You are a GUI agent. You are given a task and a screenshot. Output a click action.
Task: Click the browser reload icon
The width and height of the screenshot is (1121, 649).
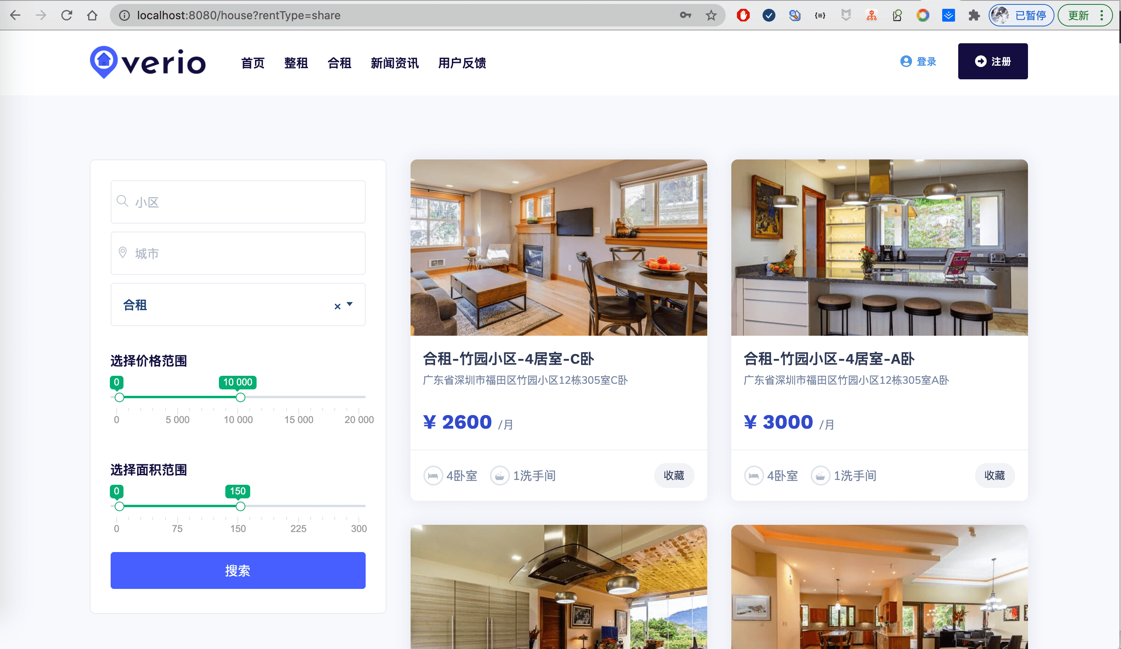click(x=67, y=15)
